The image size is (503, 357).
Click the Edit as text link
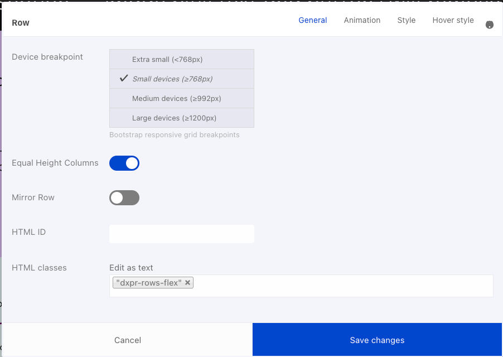(131, 268)
